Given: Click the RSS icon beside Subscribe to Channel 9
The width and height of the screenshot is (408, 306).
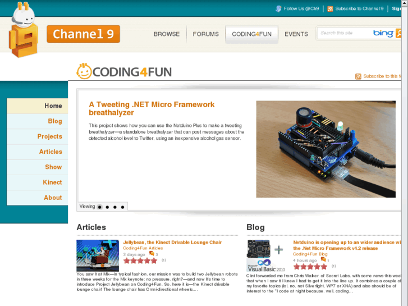Looking at the screenshot, I should pyautogui.click(x=330, y=9).
